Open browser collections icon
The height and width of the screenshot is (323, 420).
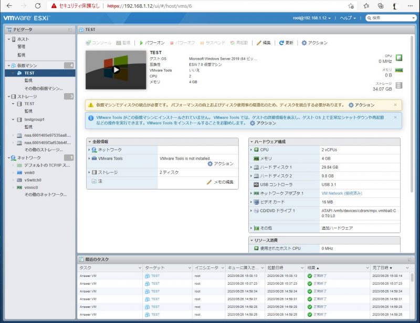click(x=380, y=6)
